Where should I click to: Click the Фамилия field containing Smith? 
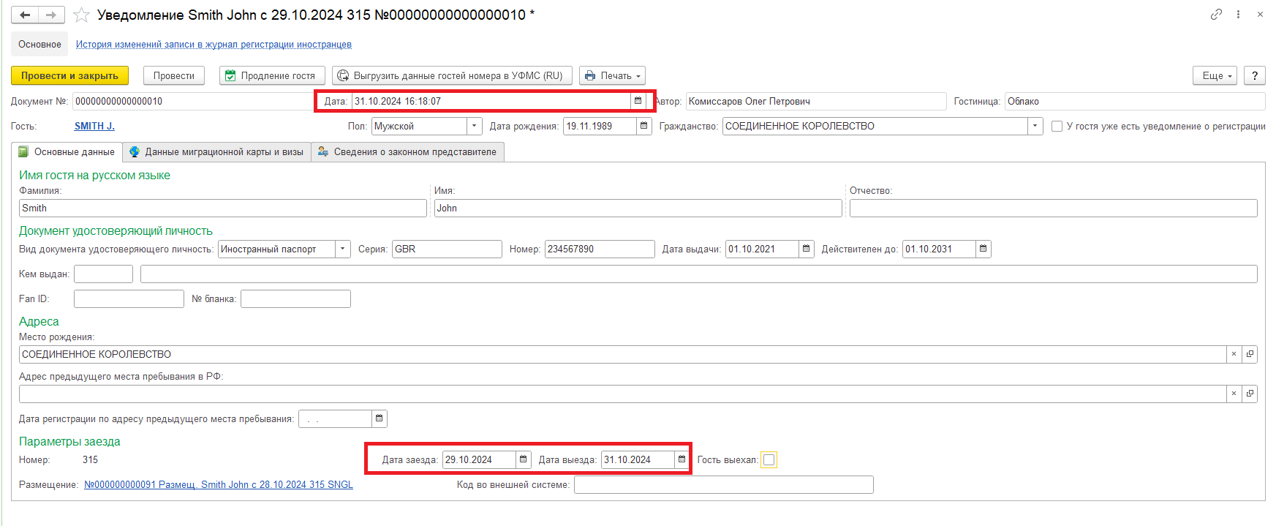pyautogui.click(x=223, y=208)
